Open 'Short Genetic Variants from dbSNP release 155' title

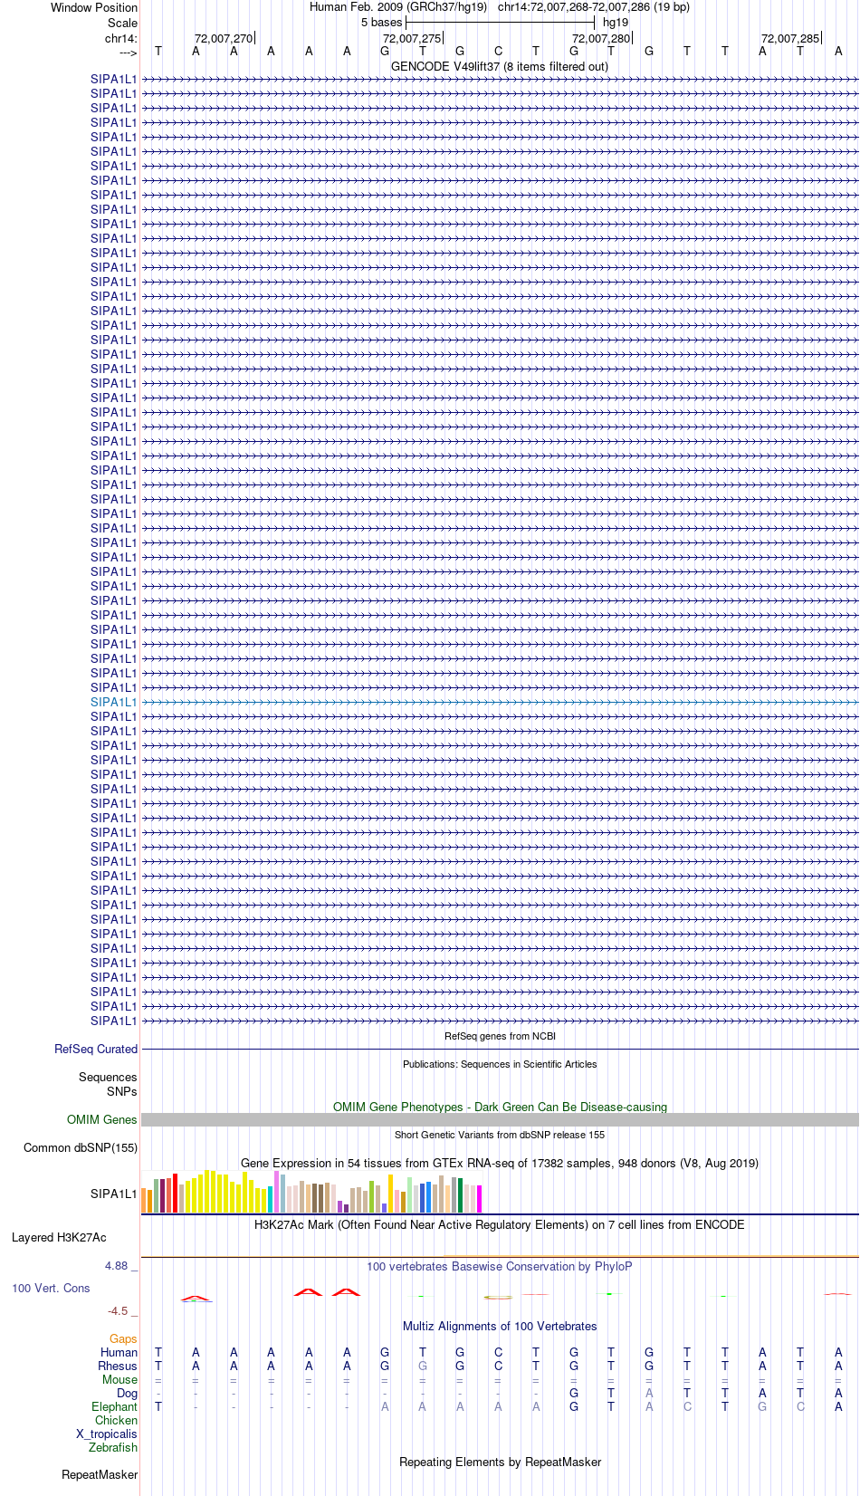500,1135
